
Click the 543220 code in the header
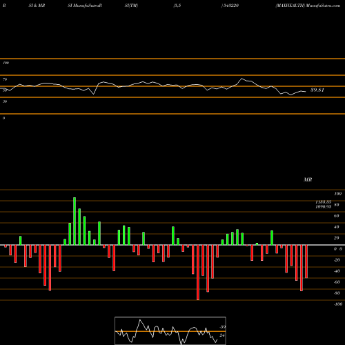coord(230,6)
